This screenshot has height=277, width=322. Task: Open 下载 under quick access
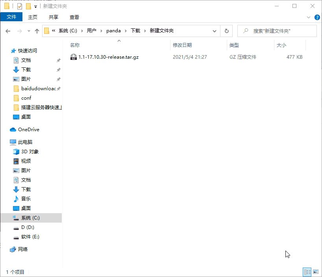coord(26,70)
